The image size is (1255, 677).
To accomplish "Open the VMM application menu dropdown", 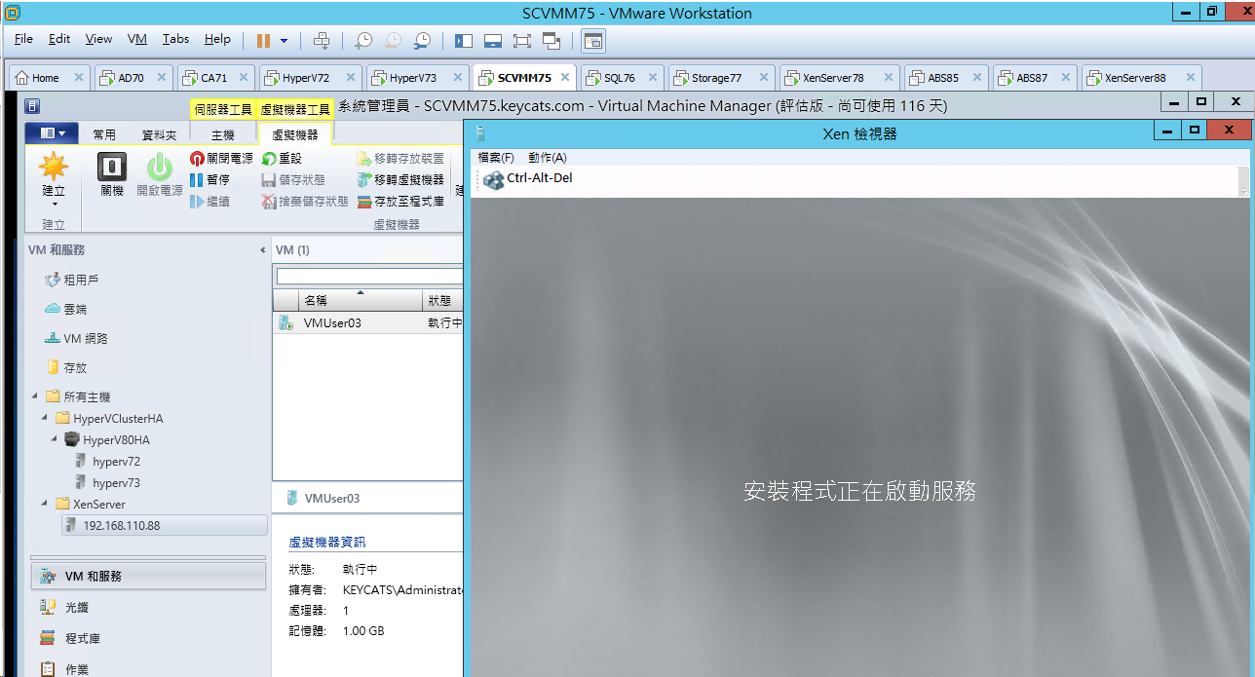I will [52, 133].
